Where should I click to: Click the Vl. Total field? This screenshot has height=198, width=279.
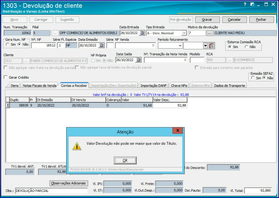pyautogui.click(x=258, y=190)
